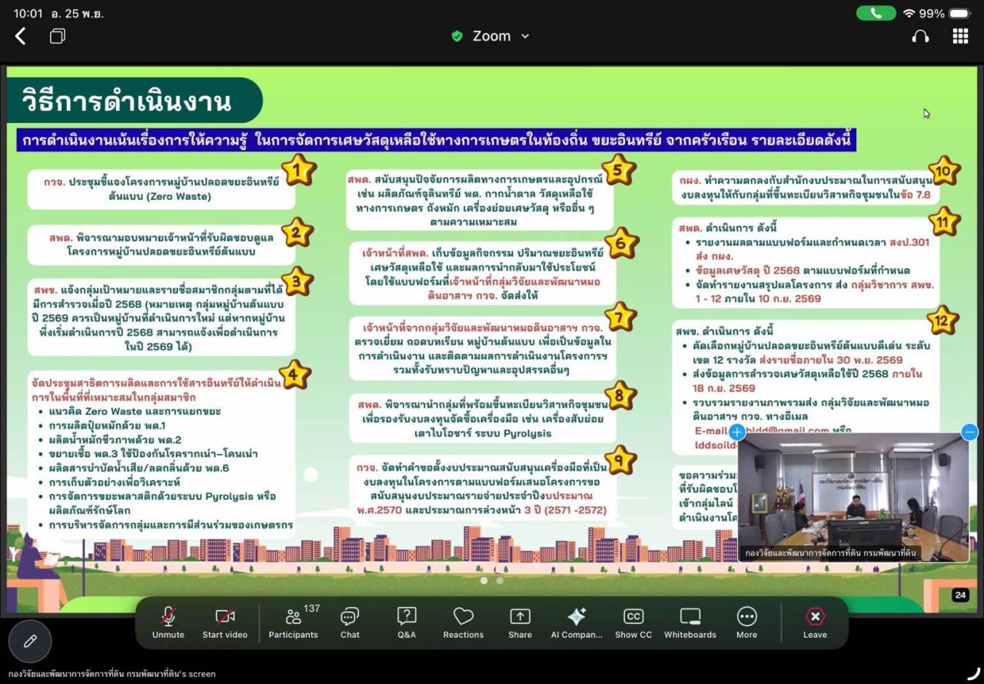Tap the green encryption shield badge
Viewport: 984px width, 684px height.
455,35
